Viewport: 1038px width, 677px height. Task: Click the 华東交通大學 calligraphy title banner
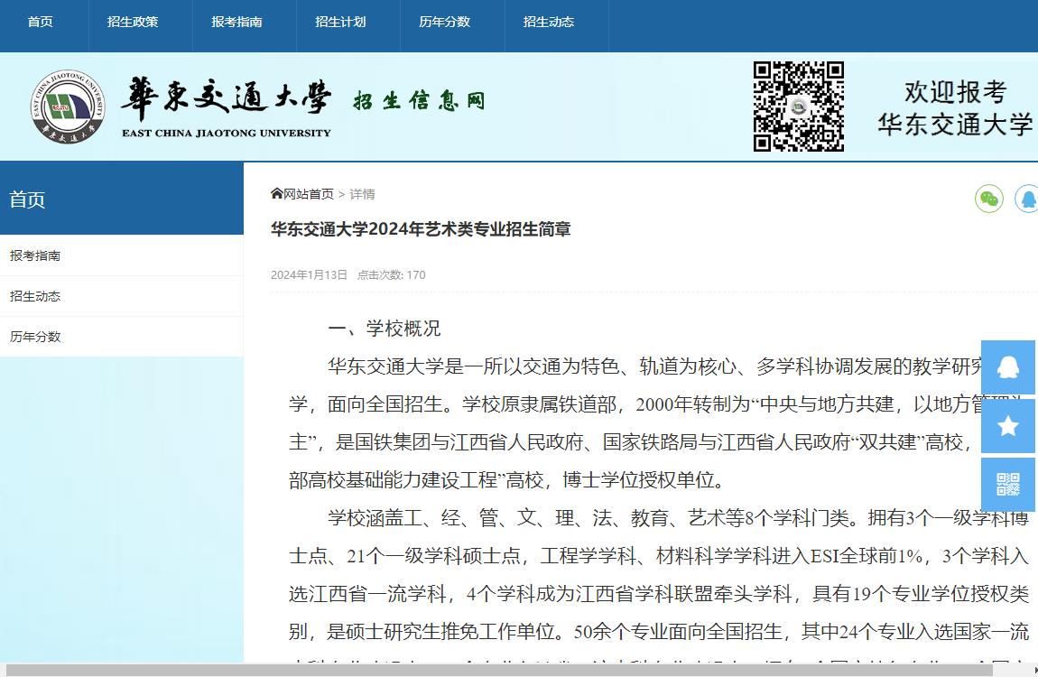226,97
